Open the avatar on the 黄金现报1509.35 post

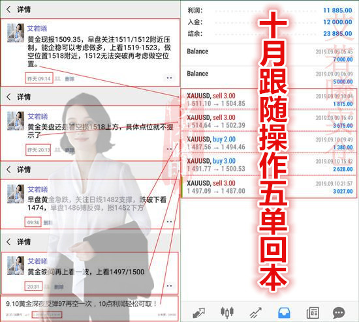point(16,33)
